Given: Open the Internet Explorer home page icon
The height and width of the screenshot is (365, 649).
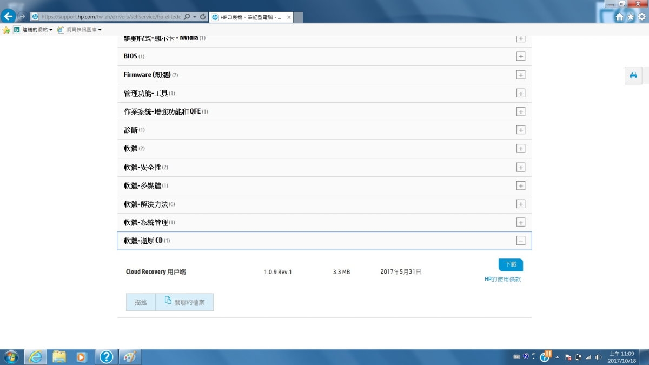Looking at the screenshot, I should point(620,17).
